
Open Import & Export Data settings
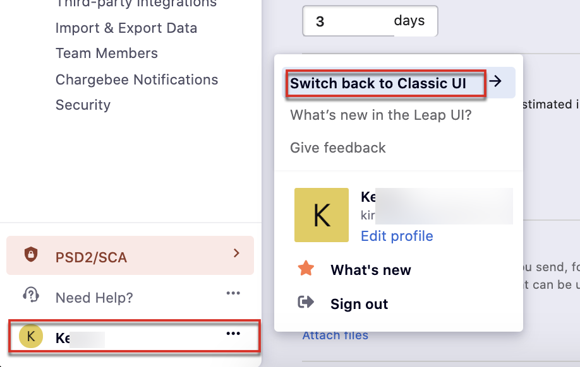point(126,28)
